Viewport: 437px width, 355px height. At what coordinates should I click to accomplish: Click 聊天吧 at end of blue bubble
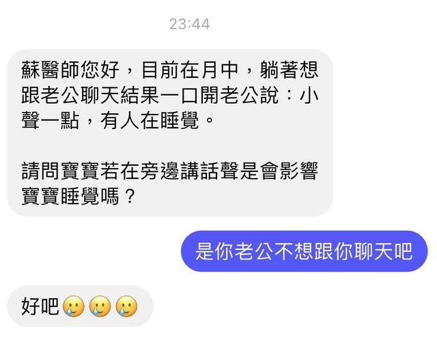(x=384, y=251)
